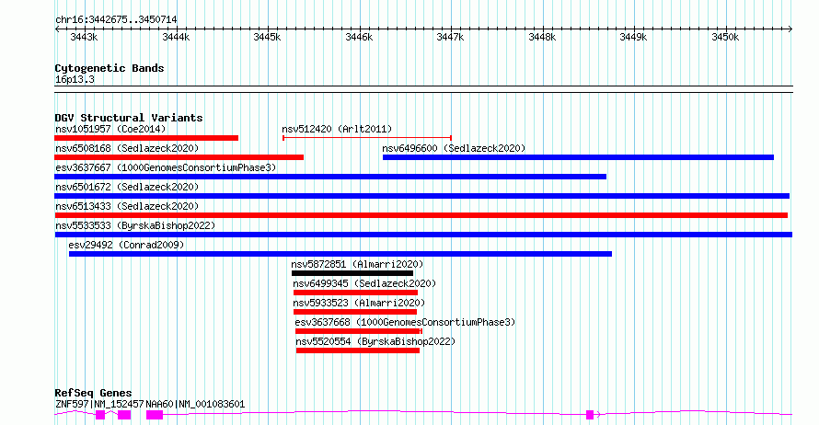Click nsv6513433 (Sedlazeck2020) label
The height and width of the screenshot is (425, 819).
[x=127, y=206]
